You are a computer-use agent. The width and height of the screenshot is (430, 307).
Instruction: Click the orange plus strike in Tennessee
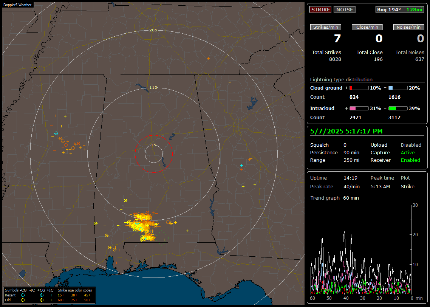coord(209,59)
